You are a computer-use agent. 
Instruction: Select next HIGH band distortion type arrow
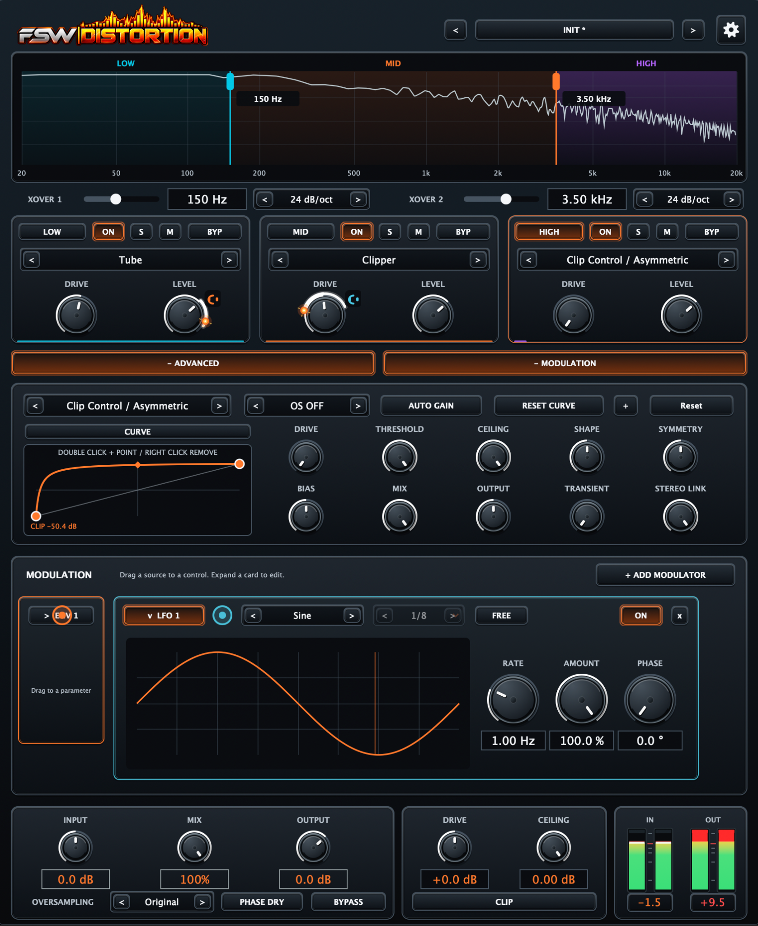click(x=726, y=260)
